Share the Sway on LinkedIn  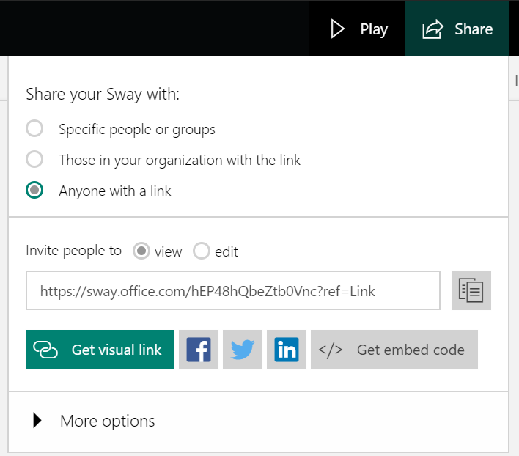pos(287,350)
